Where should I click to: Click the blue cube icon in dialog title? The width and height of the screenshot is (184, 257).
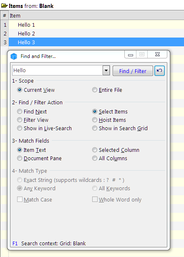(14, 56)
